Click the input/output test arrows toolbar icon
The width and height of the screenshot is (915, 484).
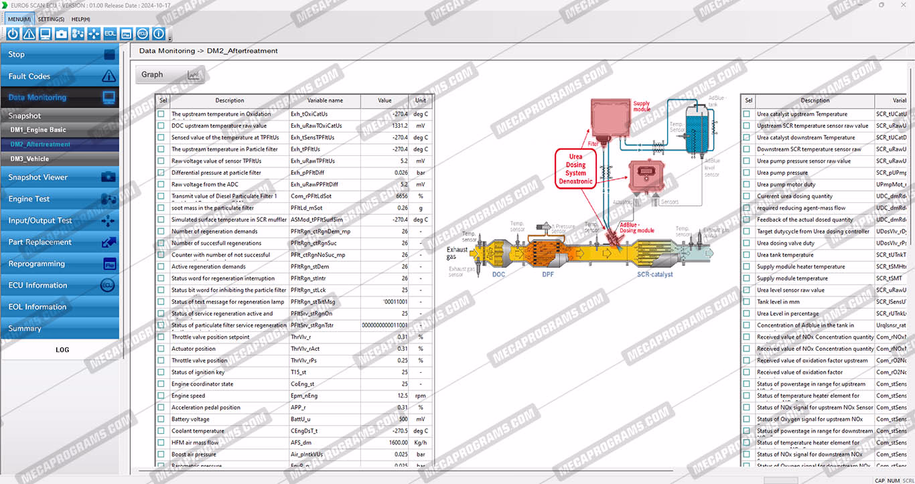point(94,33)
